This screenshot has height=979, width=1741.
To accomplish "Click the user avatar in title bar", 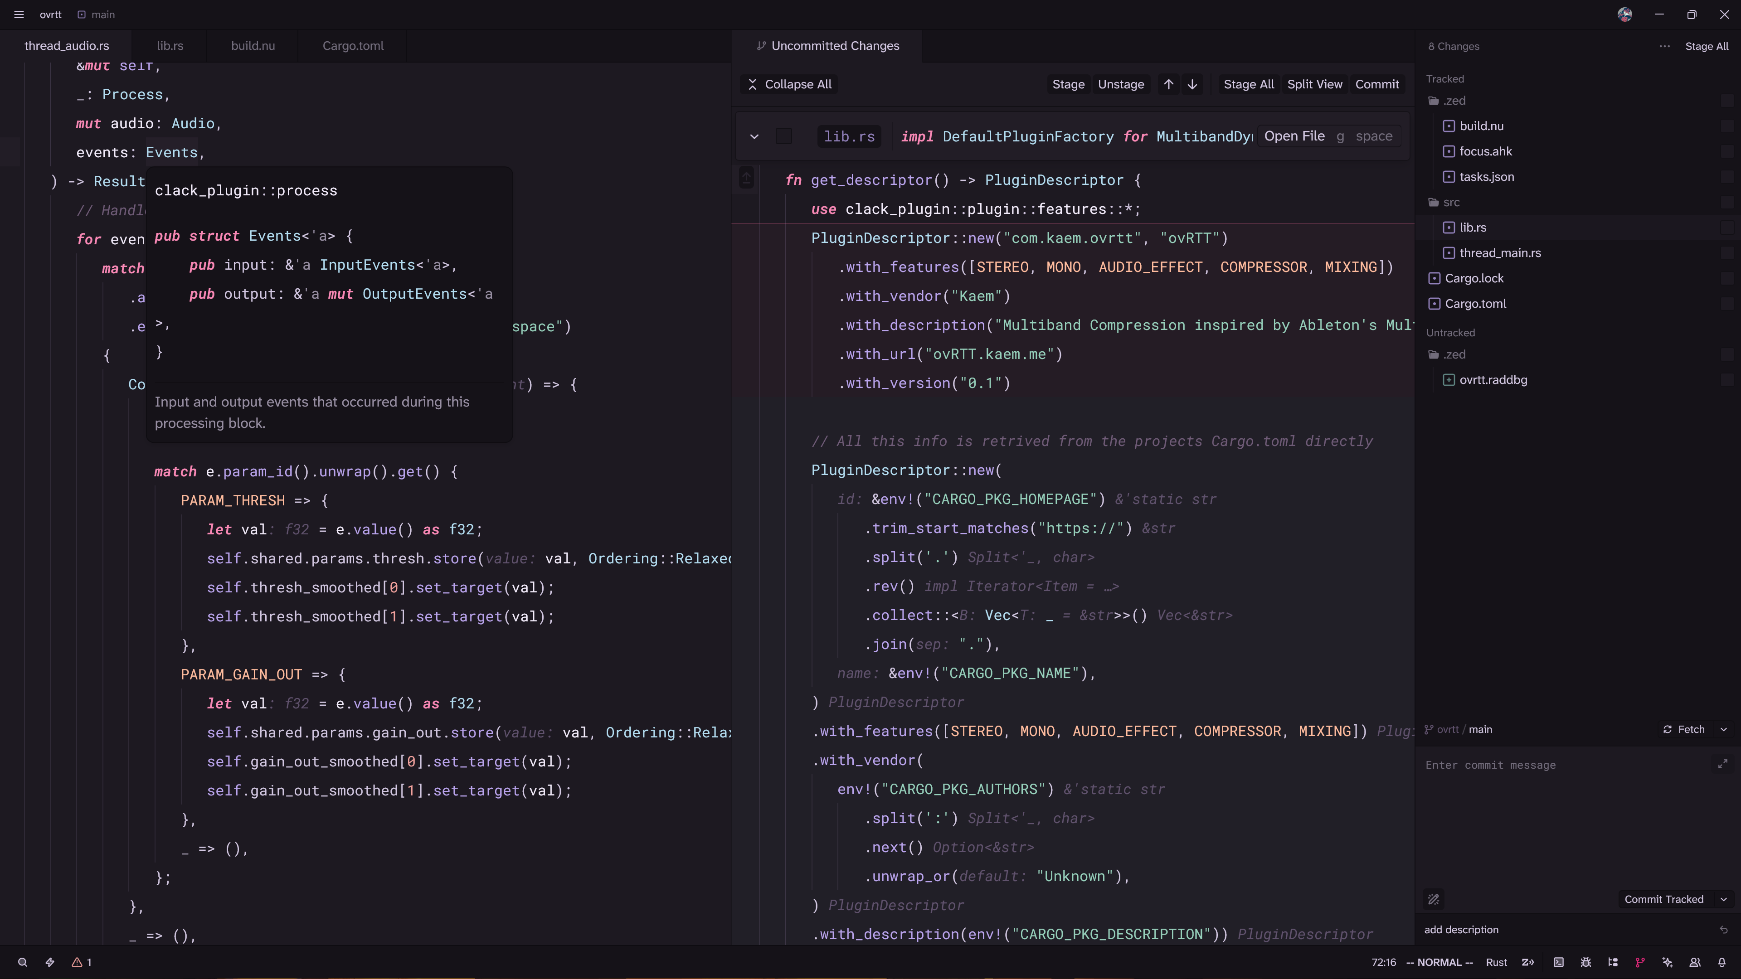I will pyautogui.click(x=1625, y=14).
